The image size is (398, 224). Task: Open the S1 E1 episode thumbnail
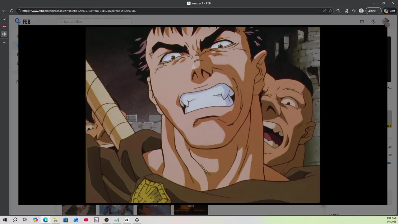click(191, 210)
